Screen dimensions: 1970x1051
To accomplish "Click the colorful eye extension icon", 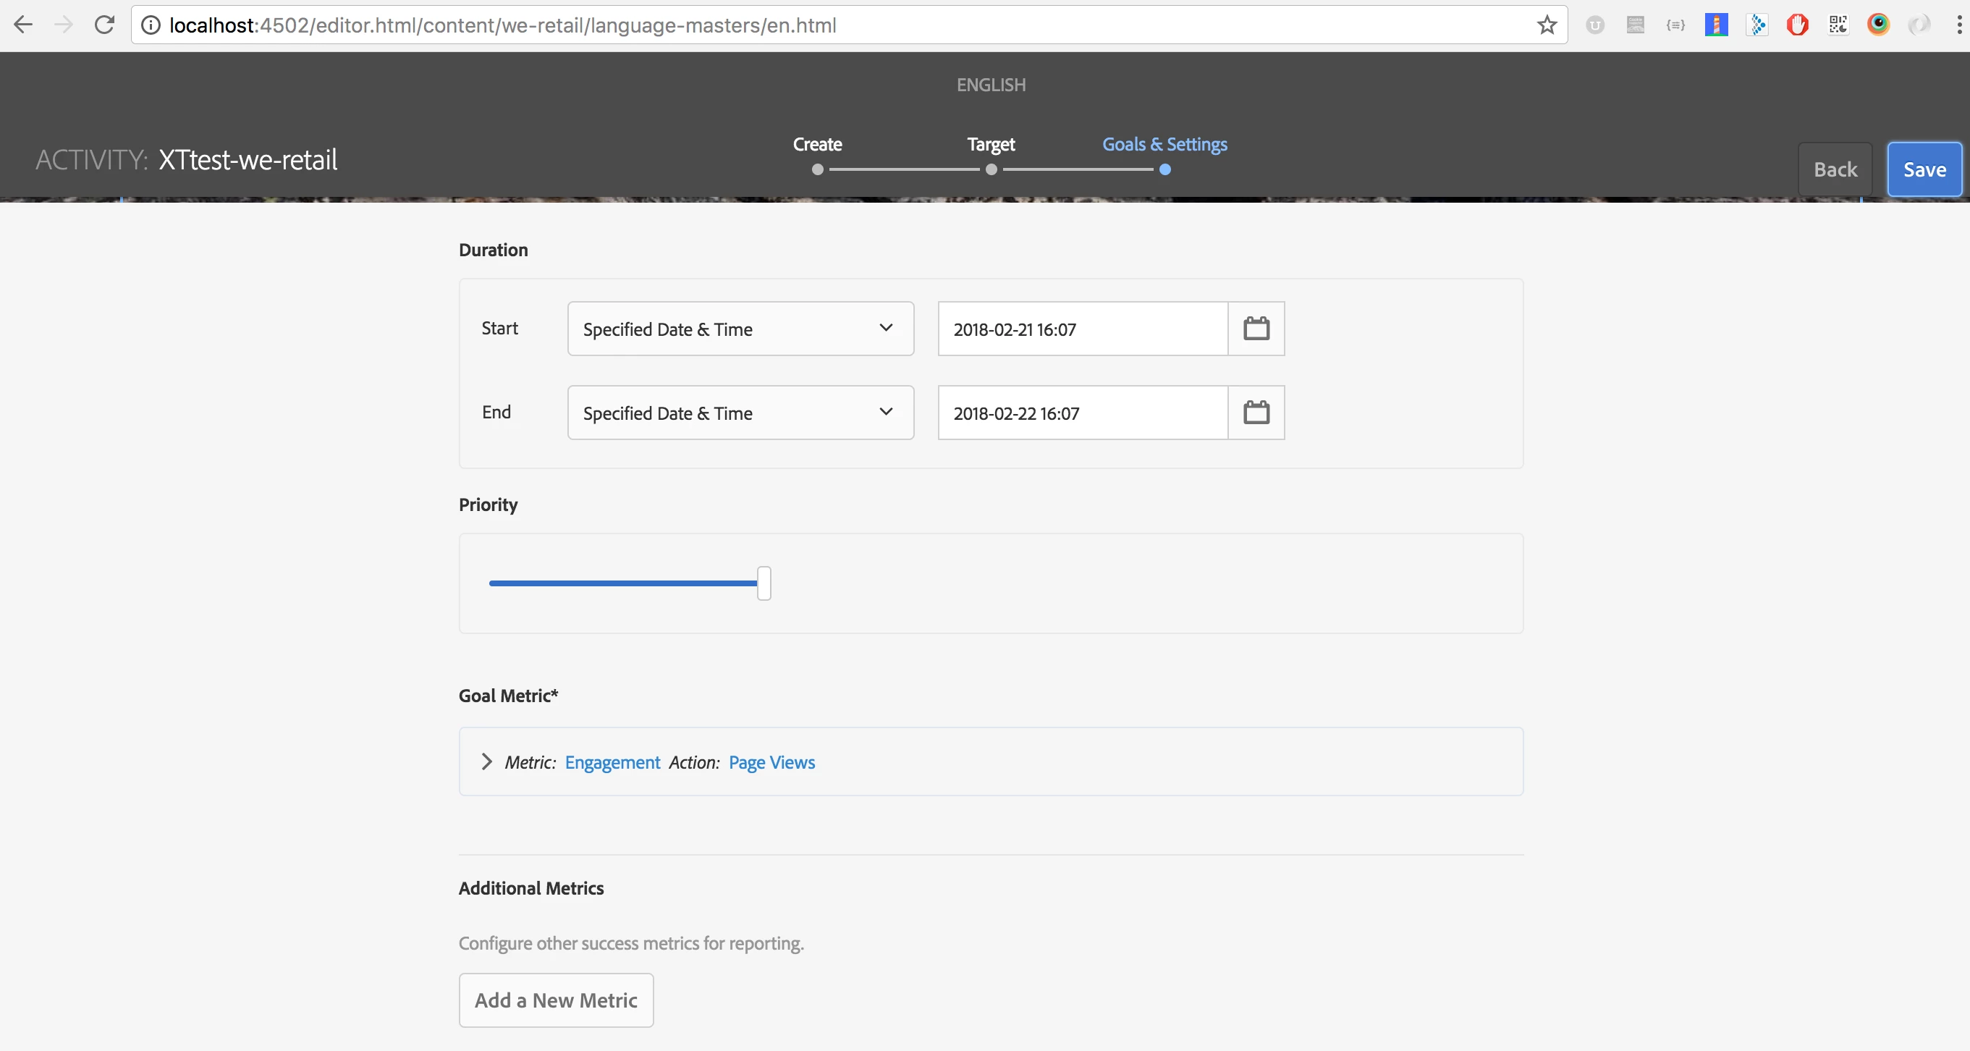I will pyautogui.click(x=1878, y=25).
